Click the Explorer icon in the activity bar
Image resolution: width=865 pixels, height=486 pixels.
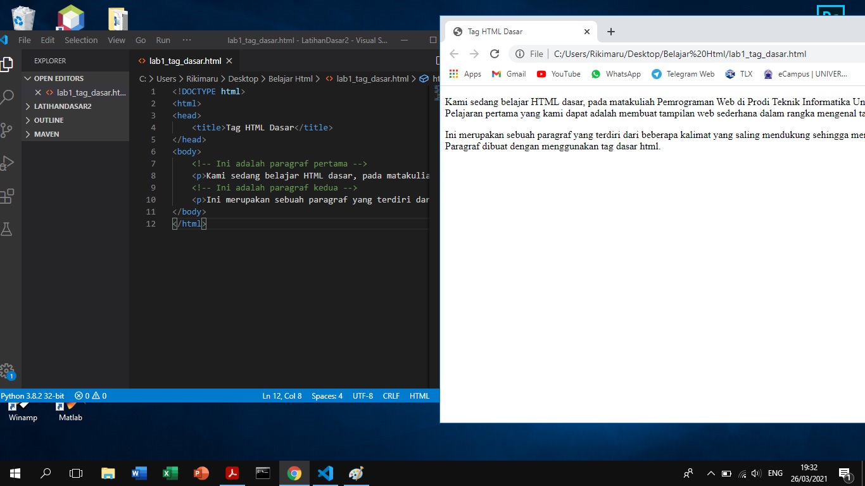(7, 63)
